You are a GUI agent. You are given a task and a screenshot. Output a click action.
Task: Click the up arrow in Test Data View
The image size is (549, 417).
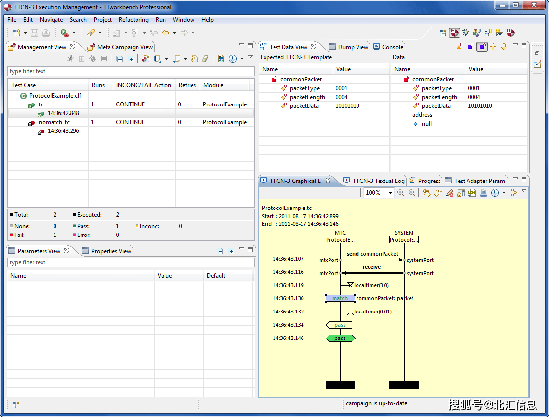click(493, 47)
